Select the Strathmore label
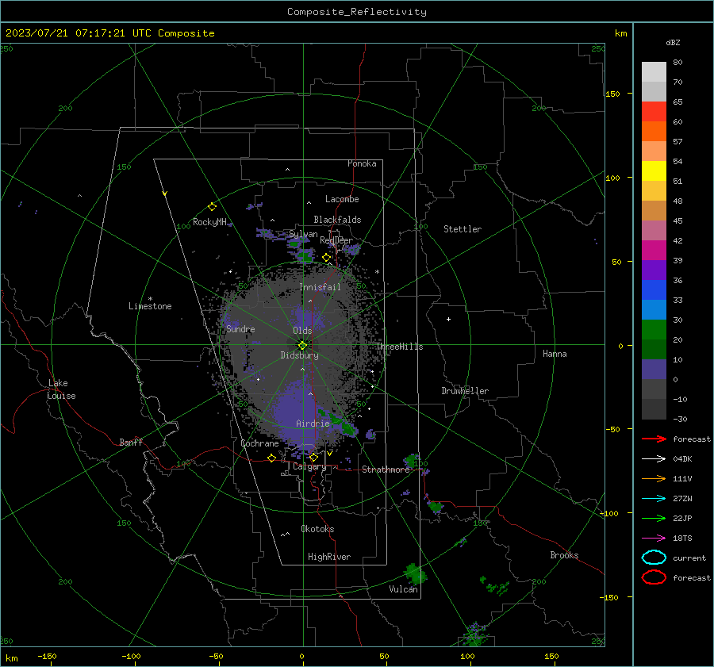The image size is (714, 667). 386,470
